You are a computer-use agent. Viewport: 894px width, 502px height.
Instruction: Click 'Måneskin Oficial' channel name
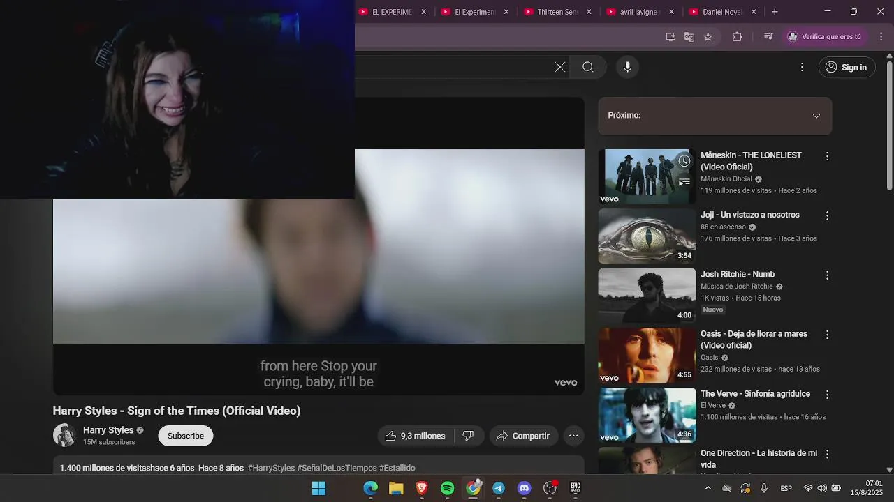tap(726, 179)
